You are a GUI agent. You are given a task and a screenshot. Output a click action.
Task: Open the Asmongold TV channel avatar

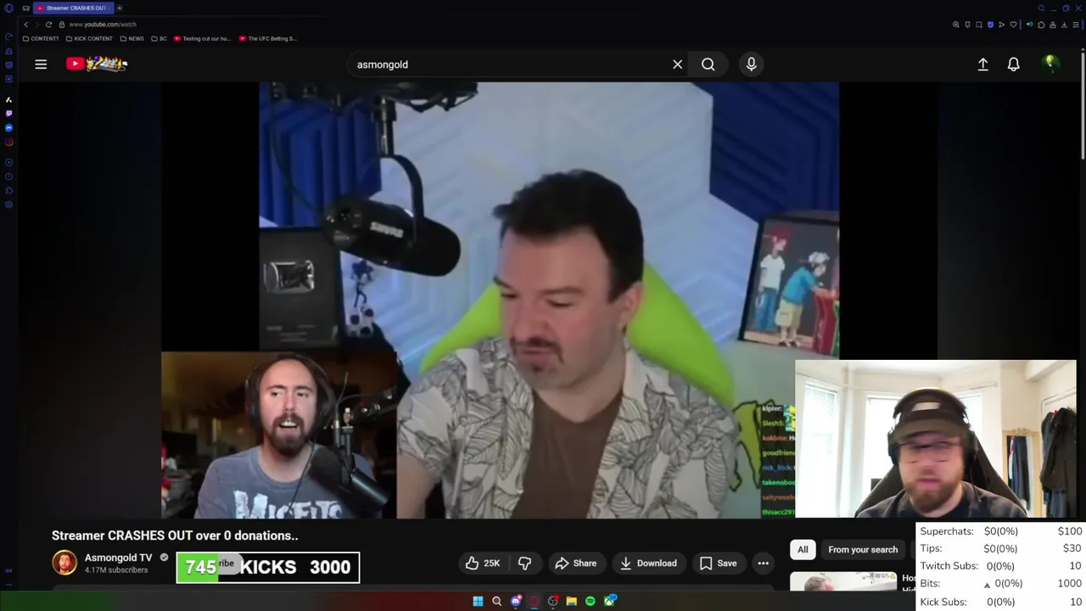[64, 563]
